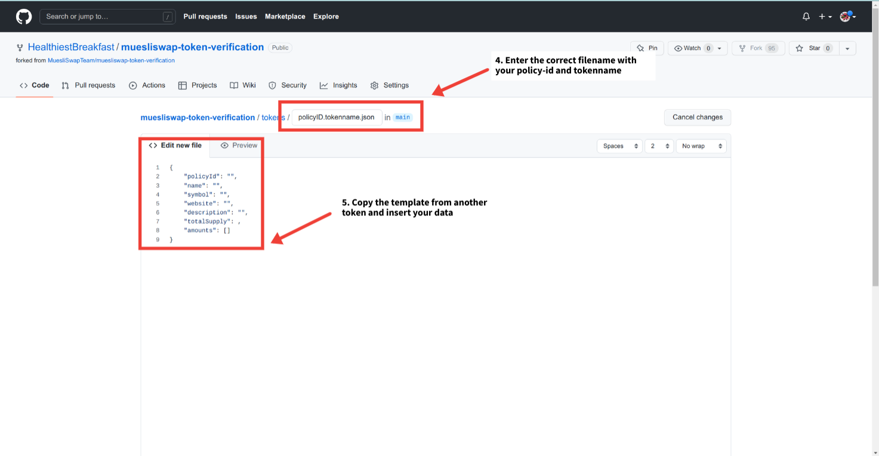This screenshot has height=456, width=879.
Task: Click the "symbol" line in the editor
Action: click(208, 195)
